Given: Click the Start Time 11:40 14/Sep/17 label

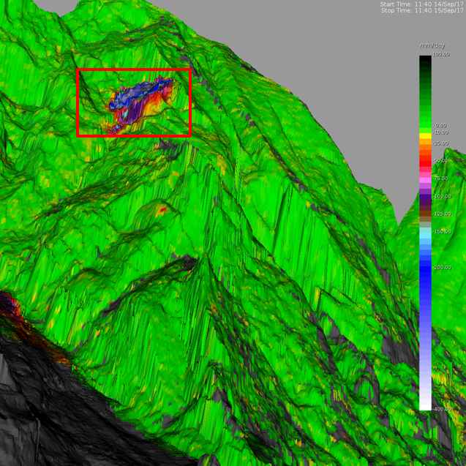Looking at the screenshot, I should [421, 4].
